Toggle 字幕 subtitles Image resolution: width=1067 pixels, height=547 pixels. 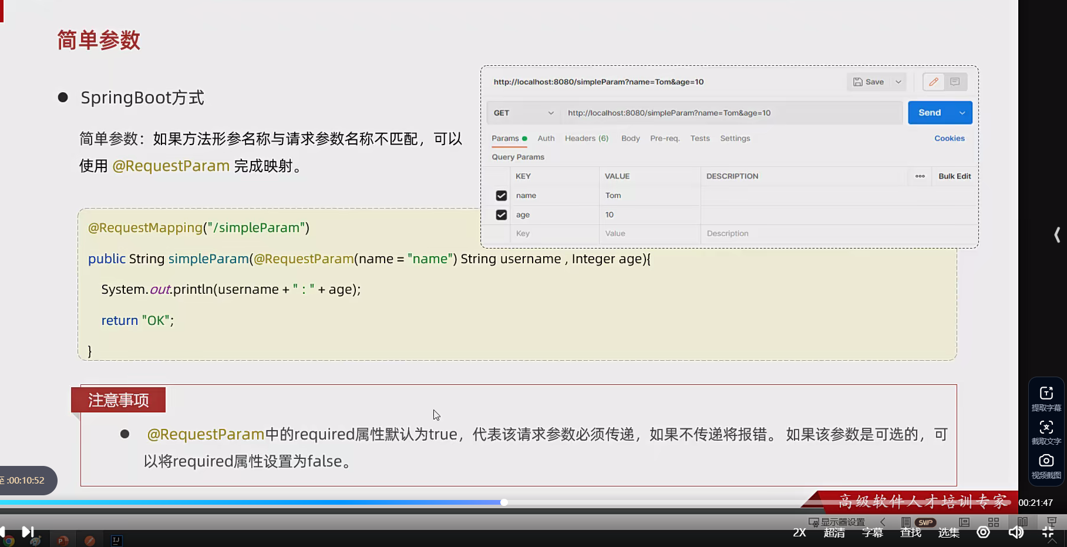point(873,533)
